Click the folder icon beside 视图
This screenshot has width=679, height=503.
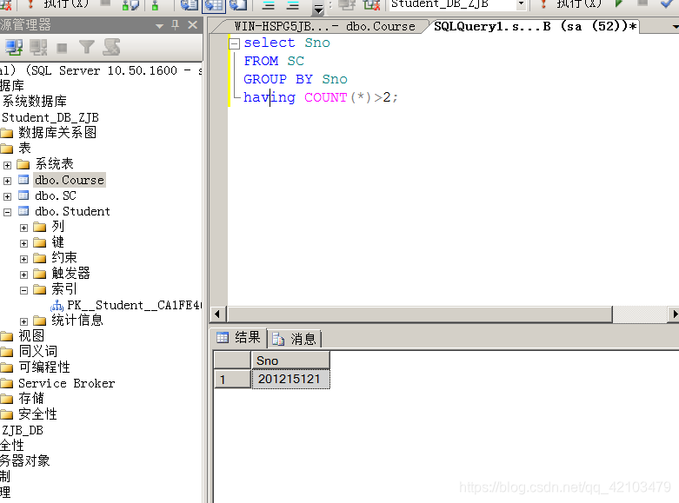pos(6,336)
